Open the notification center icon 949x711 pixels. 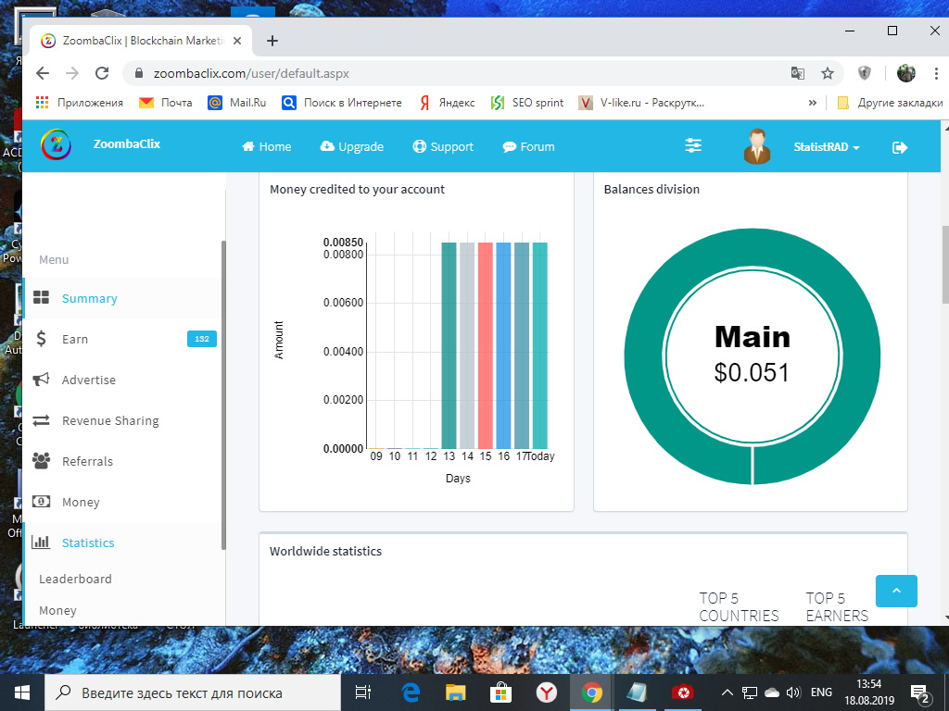coord(920,692)
